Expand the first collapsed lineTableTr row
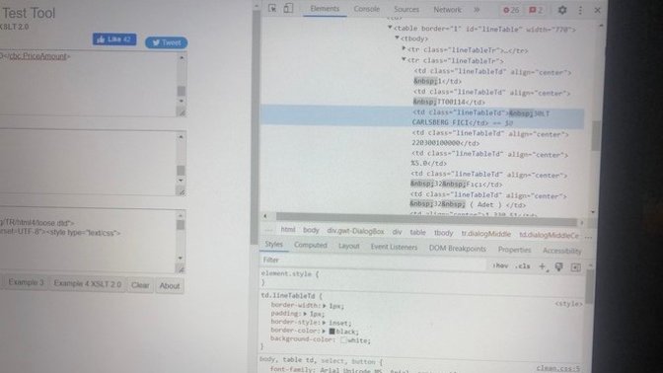 click(404, 49)
